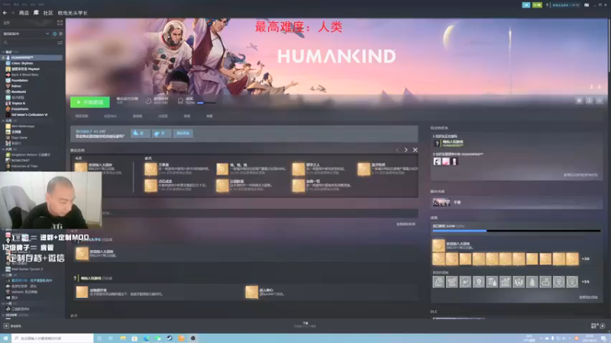
Task: Open the additional content manual thumbnail
Action: [441, 202]
